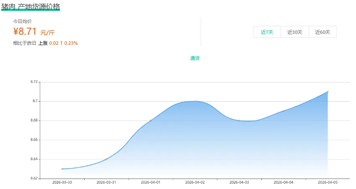
Task: Click the 2026-04-05 axis date label
Action: [328, 182]
